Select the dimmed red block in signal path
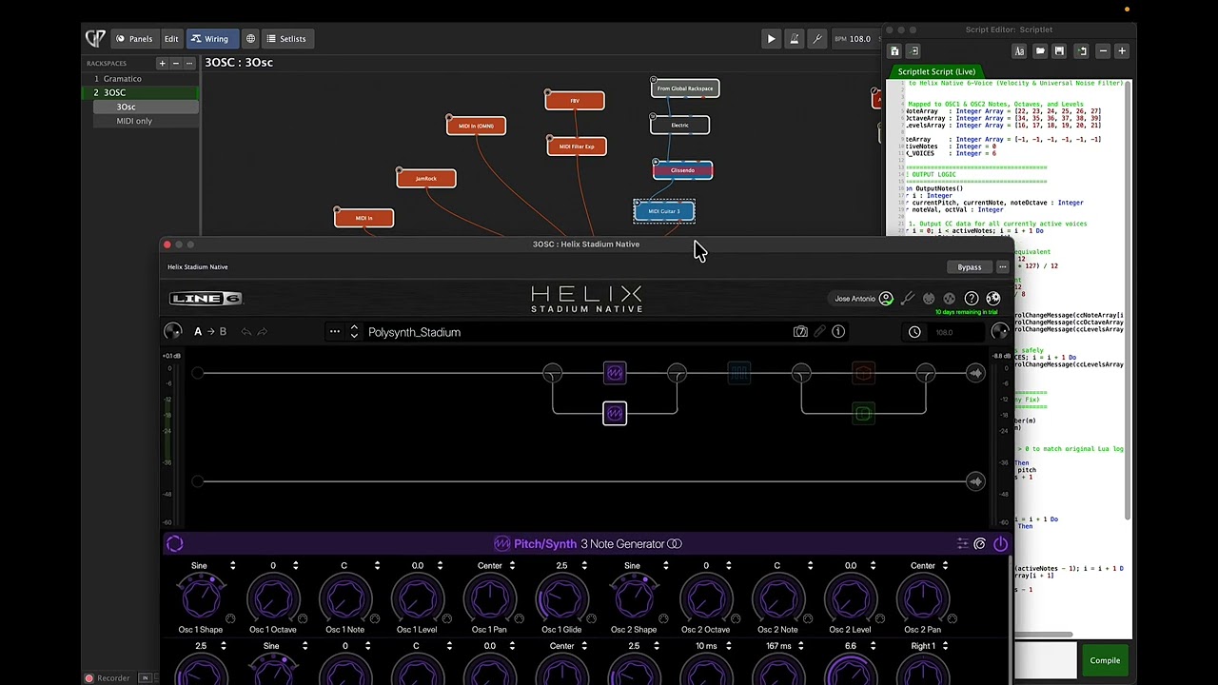Screen dimensions: 1218x685 (863, 373)
